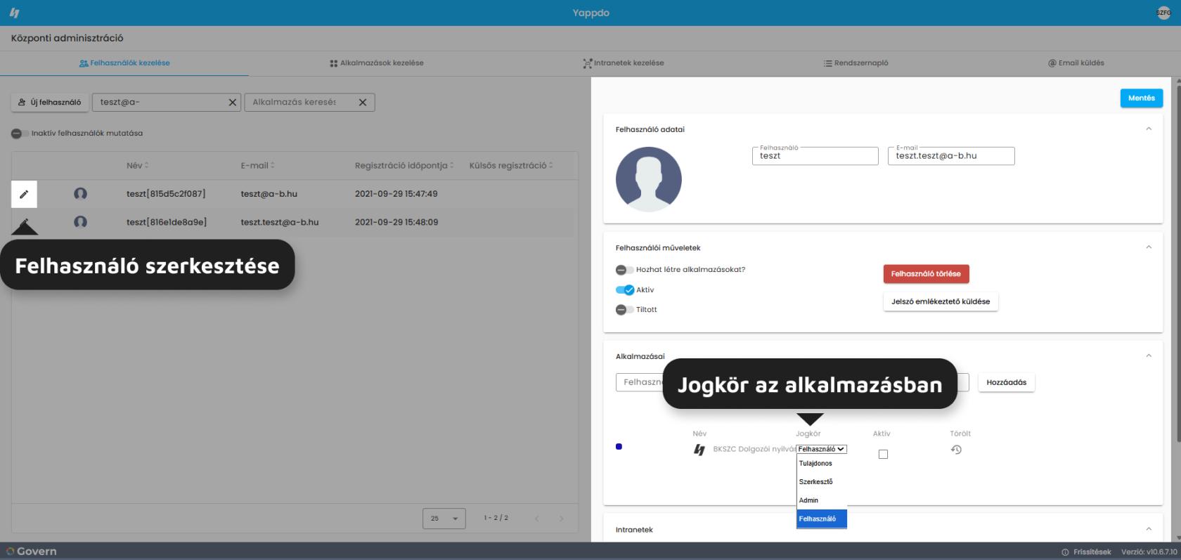
Task: Click restore icon under Törölt column
Action: pyautogui.click(x=956, y=450)
